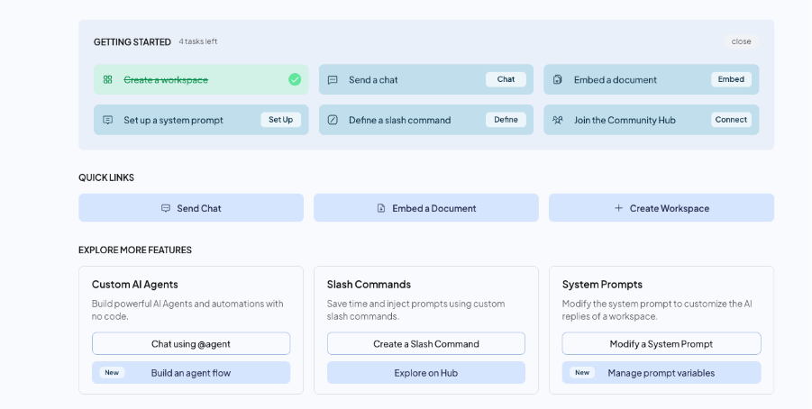Click the plus Create Workspace quick link
This screenshot has height=409, width=812.
coord(661,208)
